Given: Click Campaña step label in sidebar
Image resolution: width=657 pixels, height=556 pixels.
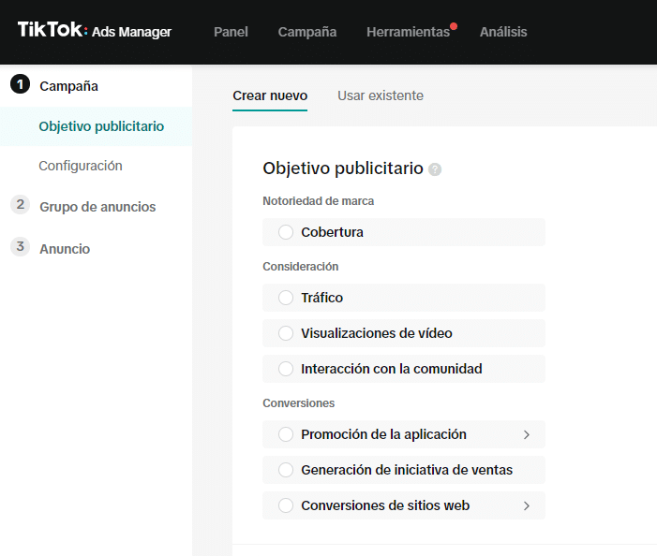Looking at the screenshot, I should (x=68, y=86).
